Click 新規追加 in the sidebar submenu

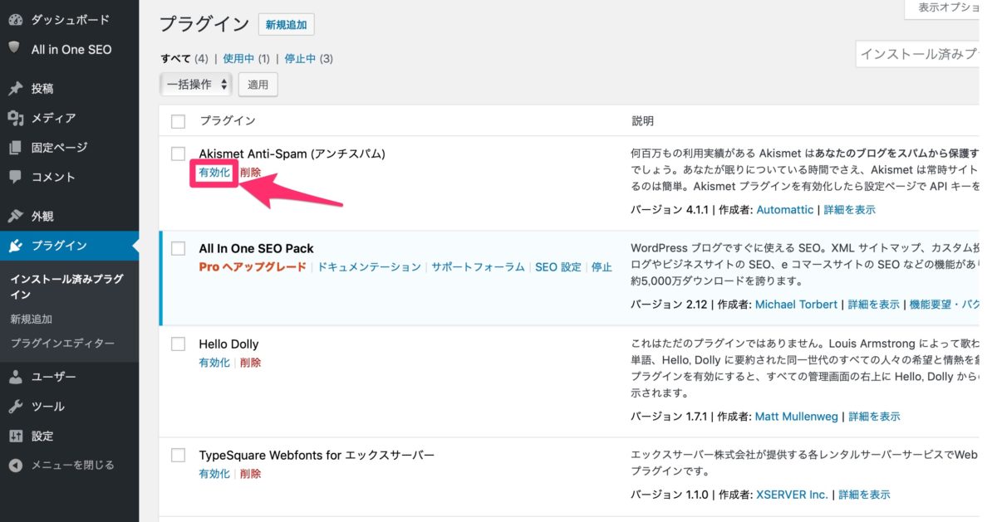(31, 319)
